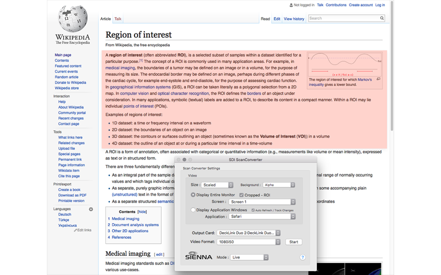Select Display Entire Monitor radio button
The height and width of the screenshot is (275, 441).
[x=193, y=195]
